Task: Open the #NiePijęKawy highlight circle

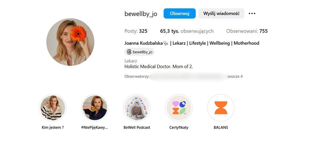Action: [x=95, y=108]
